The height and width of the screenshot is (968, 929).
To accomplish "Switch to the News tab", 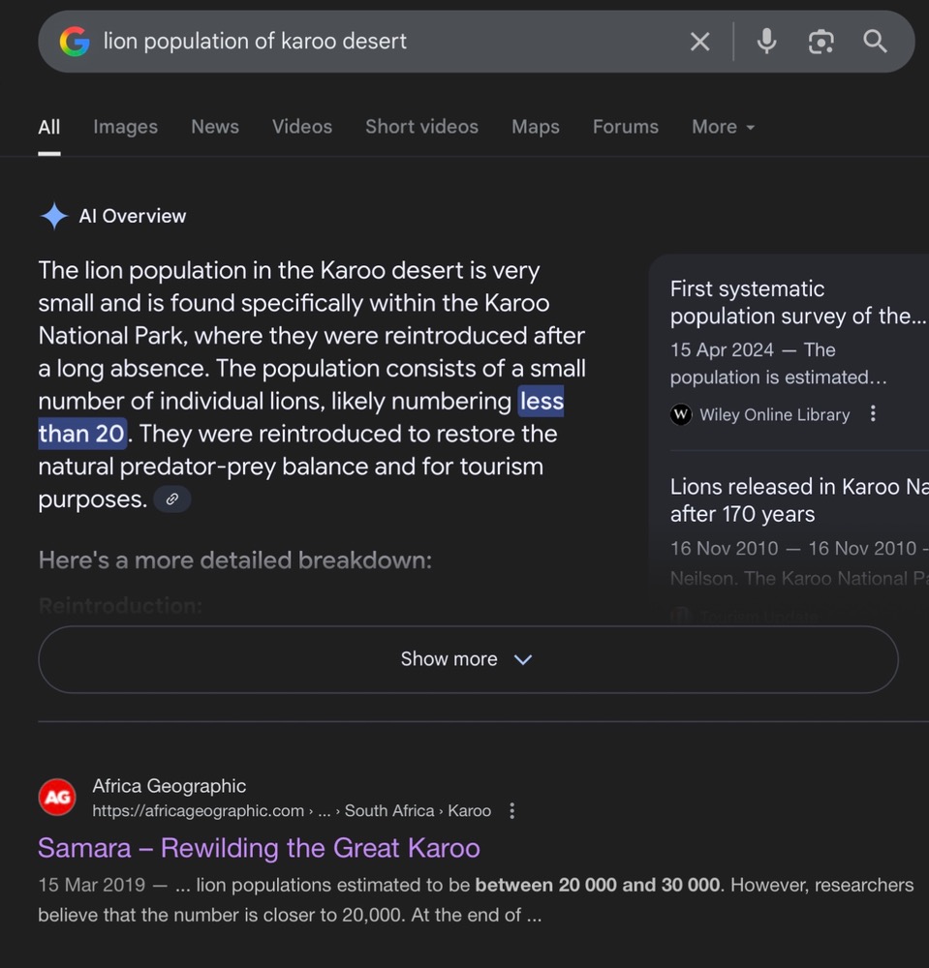I will coord(215,127).
